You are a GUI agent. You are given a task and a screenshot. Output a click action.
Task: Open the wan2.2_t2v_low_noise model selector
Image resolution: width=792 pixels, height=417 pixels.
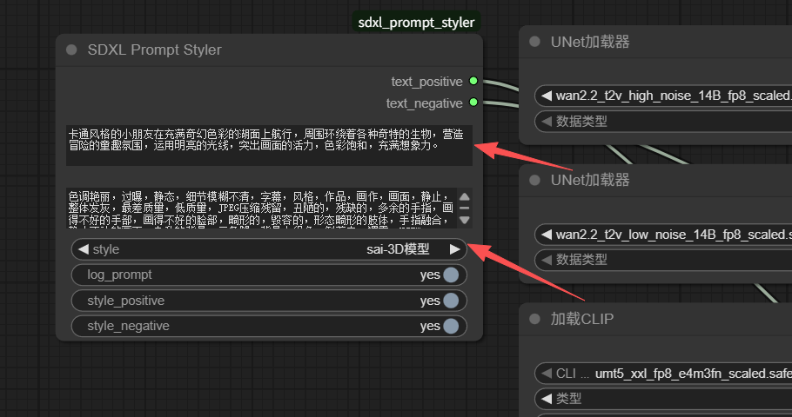click(x=670, y=235)
